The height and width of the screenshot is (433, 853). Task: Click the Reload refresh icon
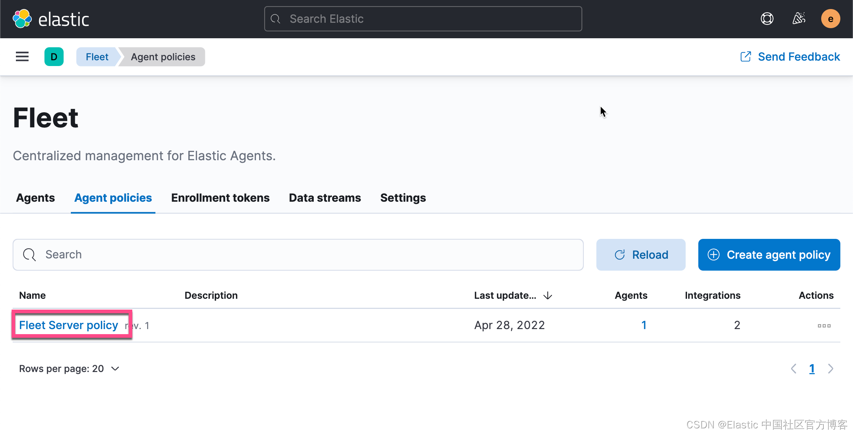[620, 254]
